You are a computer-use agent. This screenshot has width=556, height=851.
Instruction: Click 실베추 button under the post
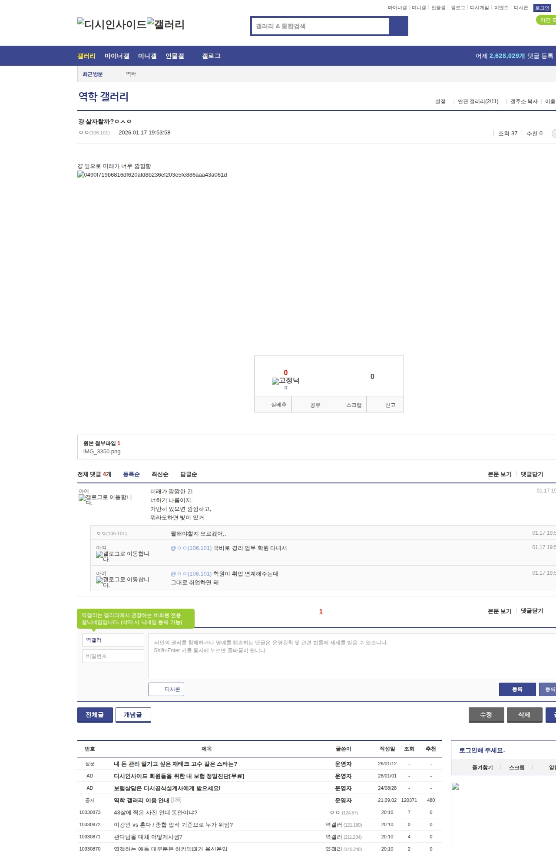click(273, 405)
